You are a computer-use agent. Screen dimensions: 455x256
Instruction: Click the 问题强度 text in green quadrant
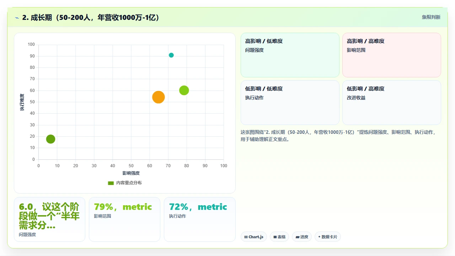click(255, 50)
